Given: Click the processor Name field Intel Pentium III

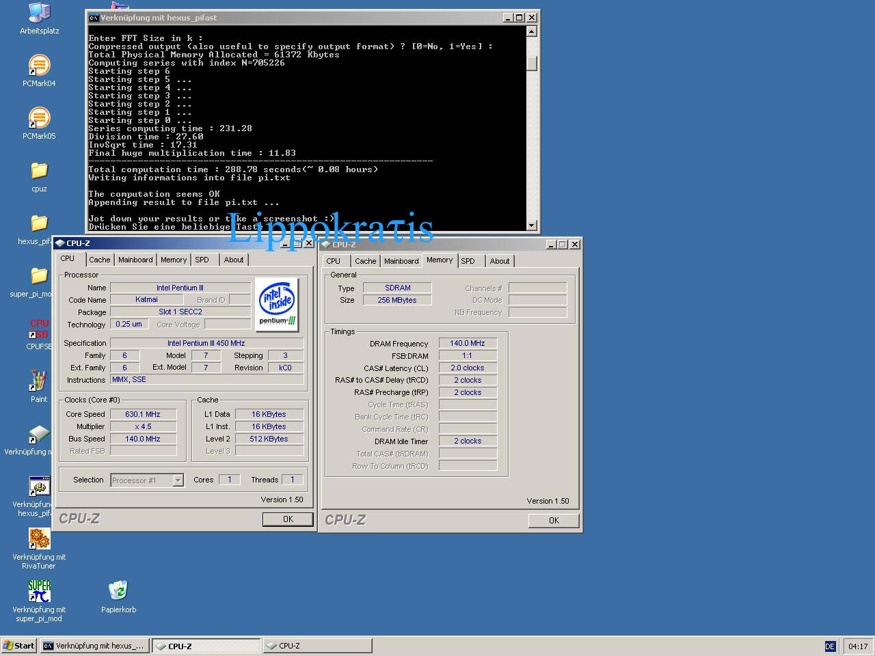Looking at the screenshot, I should tap(180, 288).
